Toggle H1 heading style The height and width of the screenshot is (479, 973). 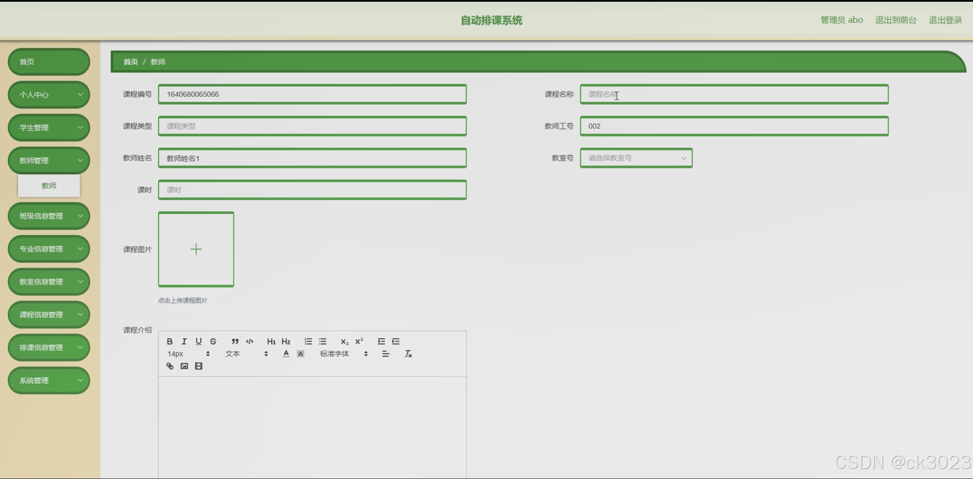click(271, 341)
